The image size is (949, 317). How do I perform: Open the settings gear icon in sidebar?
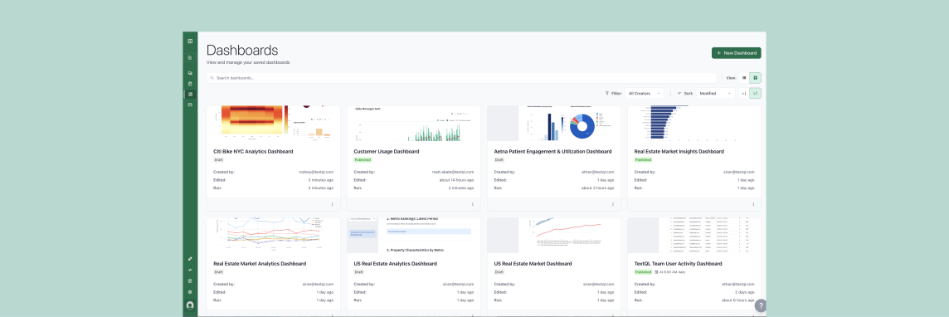pyautogui.click(x=190, y=291)
